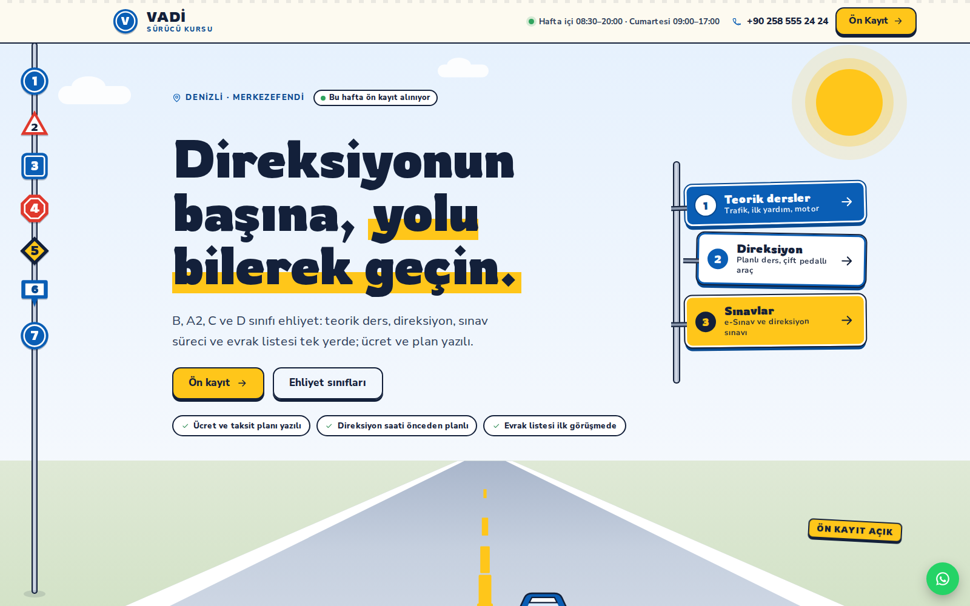
Task: Call phone number +90 258 555 24 24
Action: click(x=787, y=21)
